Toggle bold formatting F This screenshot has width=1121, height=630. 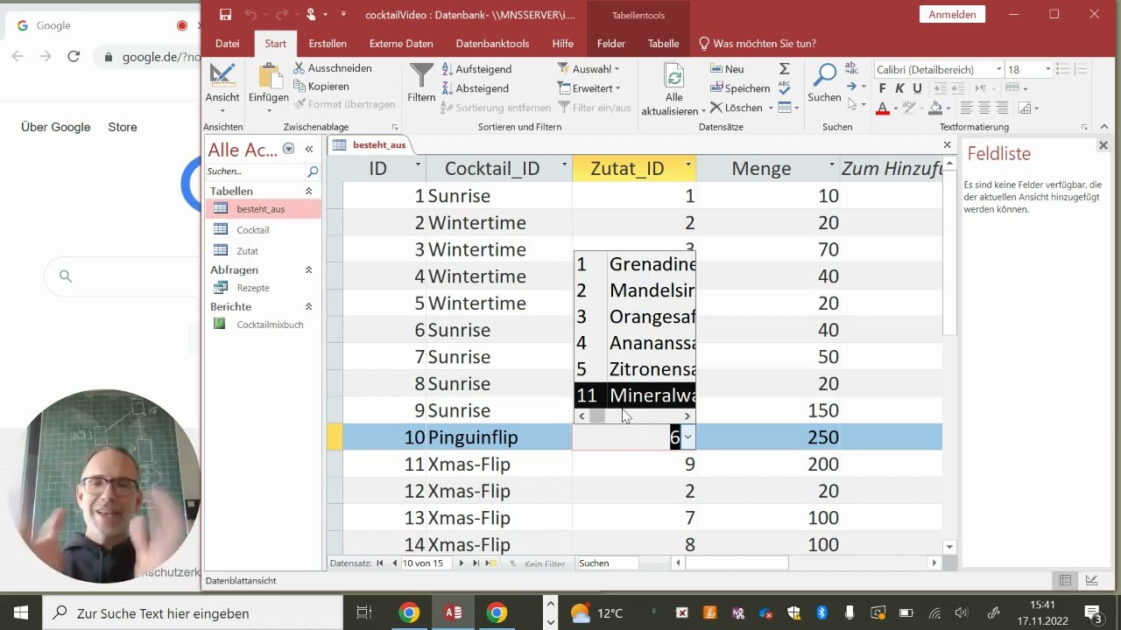point(882,88)
